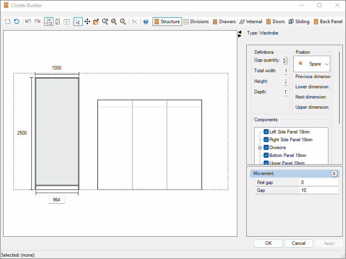Open help with the question mark icon

tap(146, 22)
